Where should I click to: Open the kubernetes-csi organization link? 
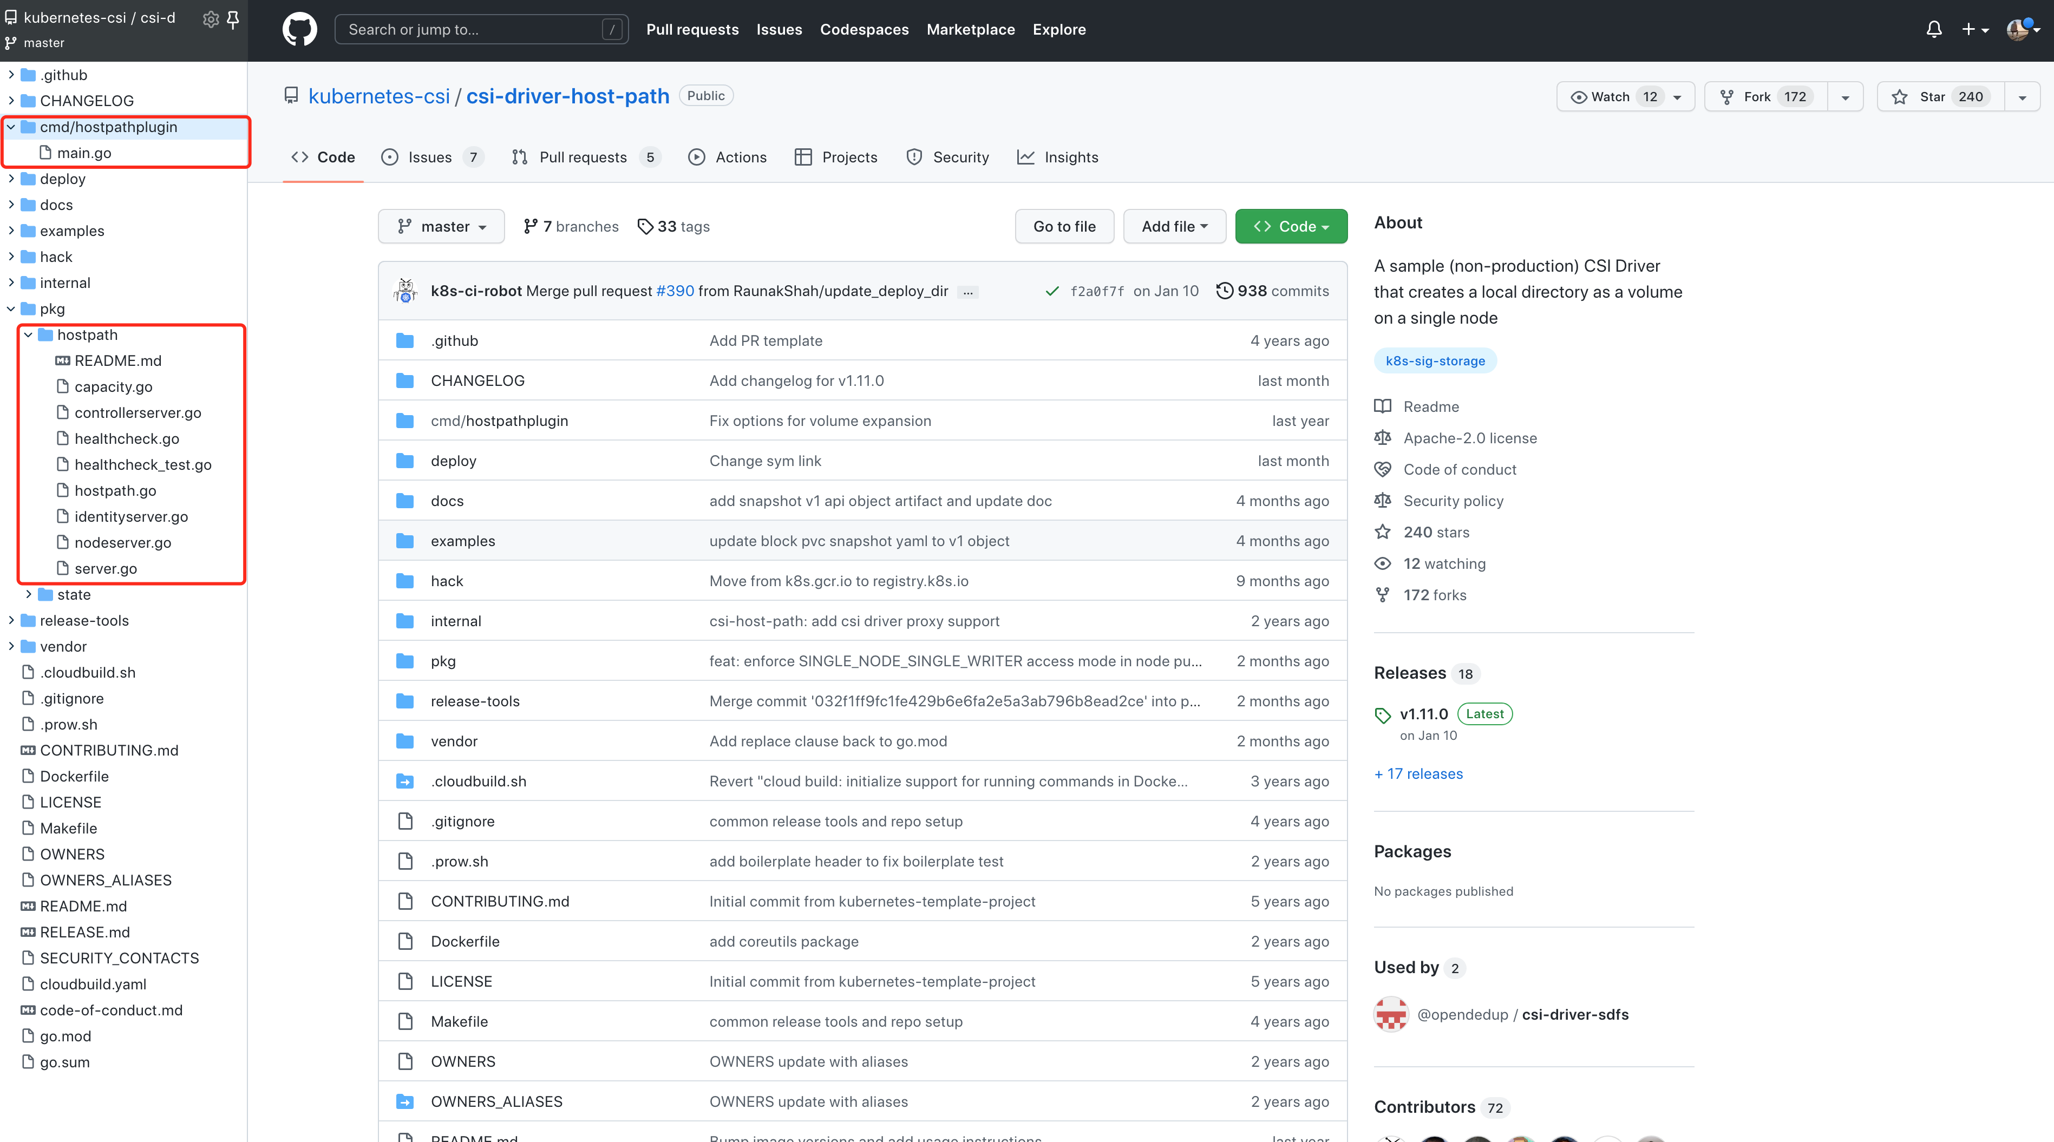coord(379,96)
